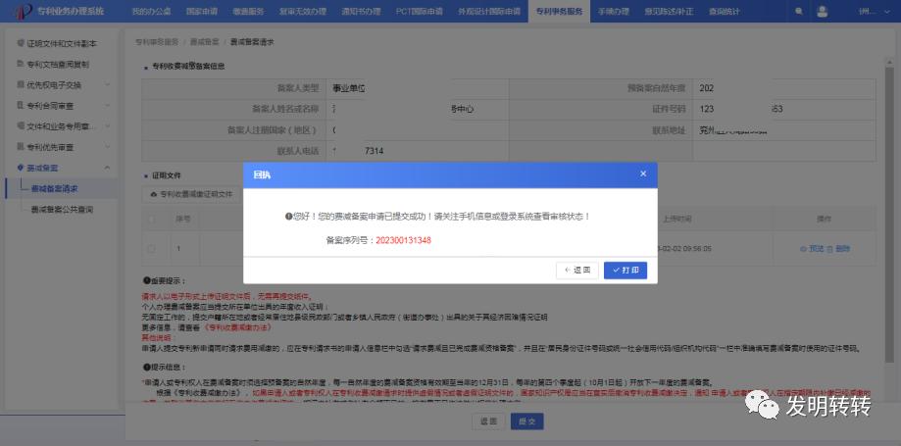
Task: Expand 文件和业务专用章 chevron
Action: click(x=108, y=125)
